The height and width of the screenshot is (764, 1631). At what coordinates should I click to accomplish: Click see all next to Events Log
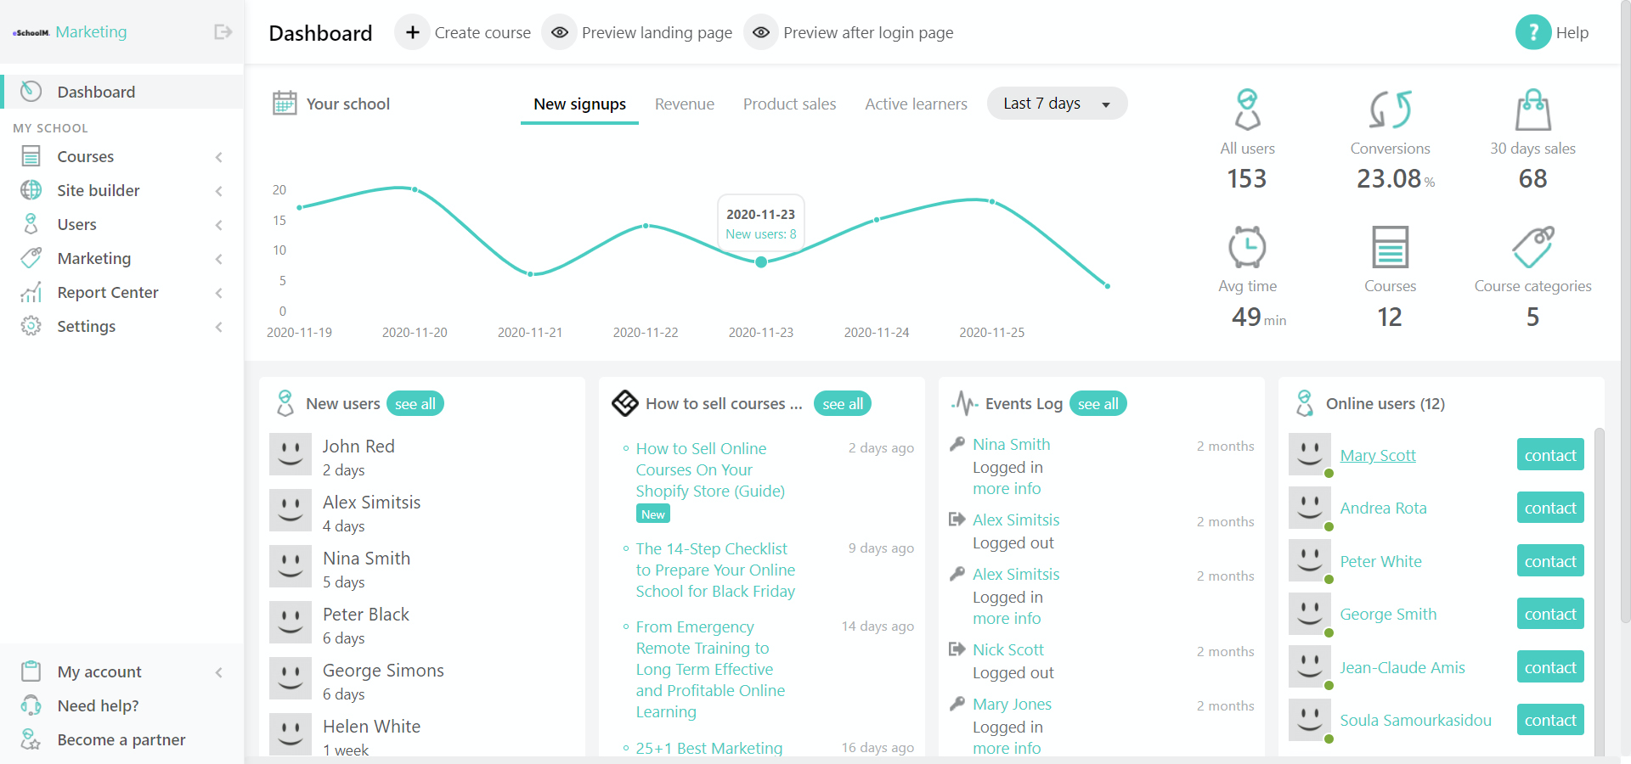[1098, 404]
